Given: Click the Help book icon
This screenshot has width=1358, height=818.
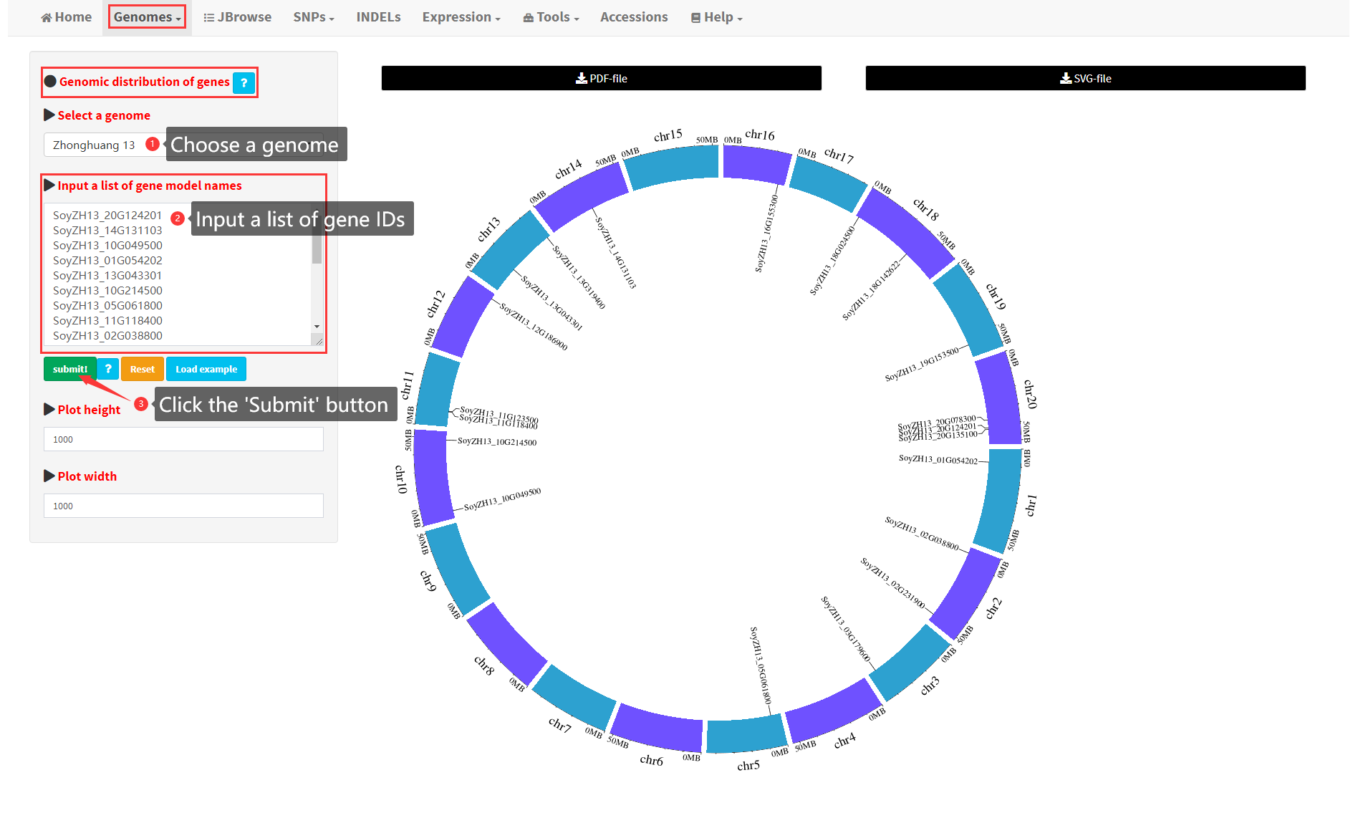Looking at the screenshot, I should [x=695, y=18].
